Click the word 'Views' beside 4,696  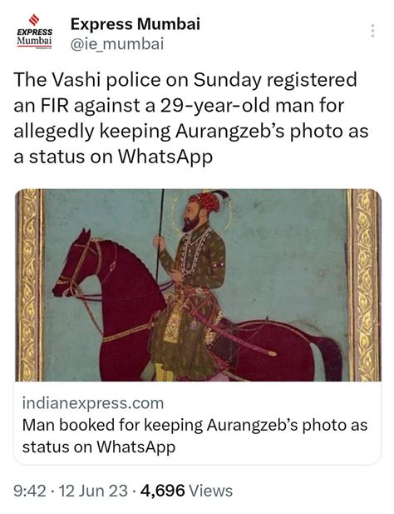point(211,491)
